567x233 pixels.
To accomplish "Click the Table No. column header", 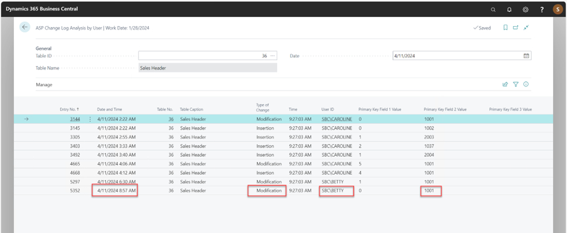I will (x=165, y=109).
